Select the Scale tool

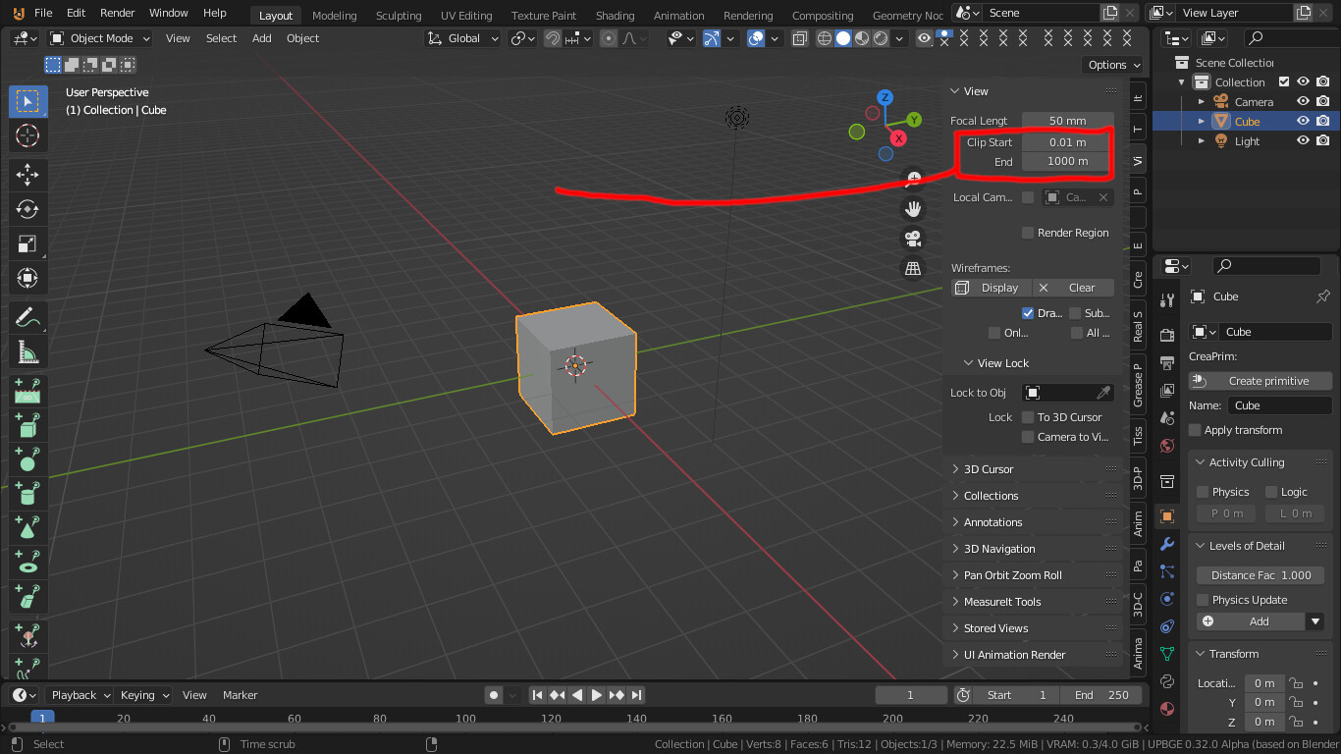27,243
